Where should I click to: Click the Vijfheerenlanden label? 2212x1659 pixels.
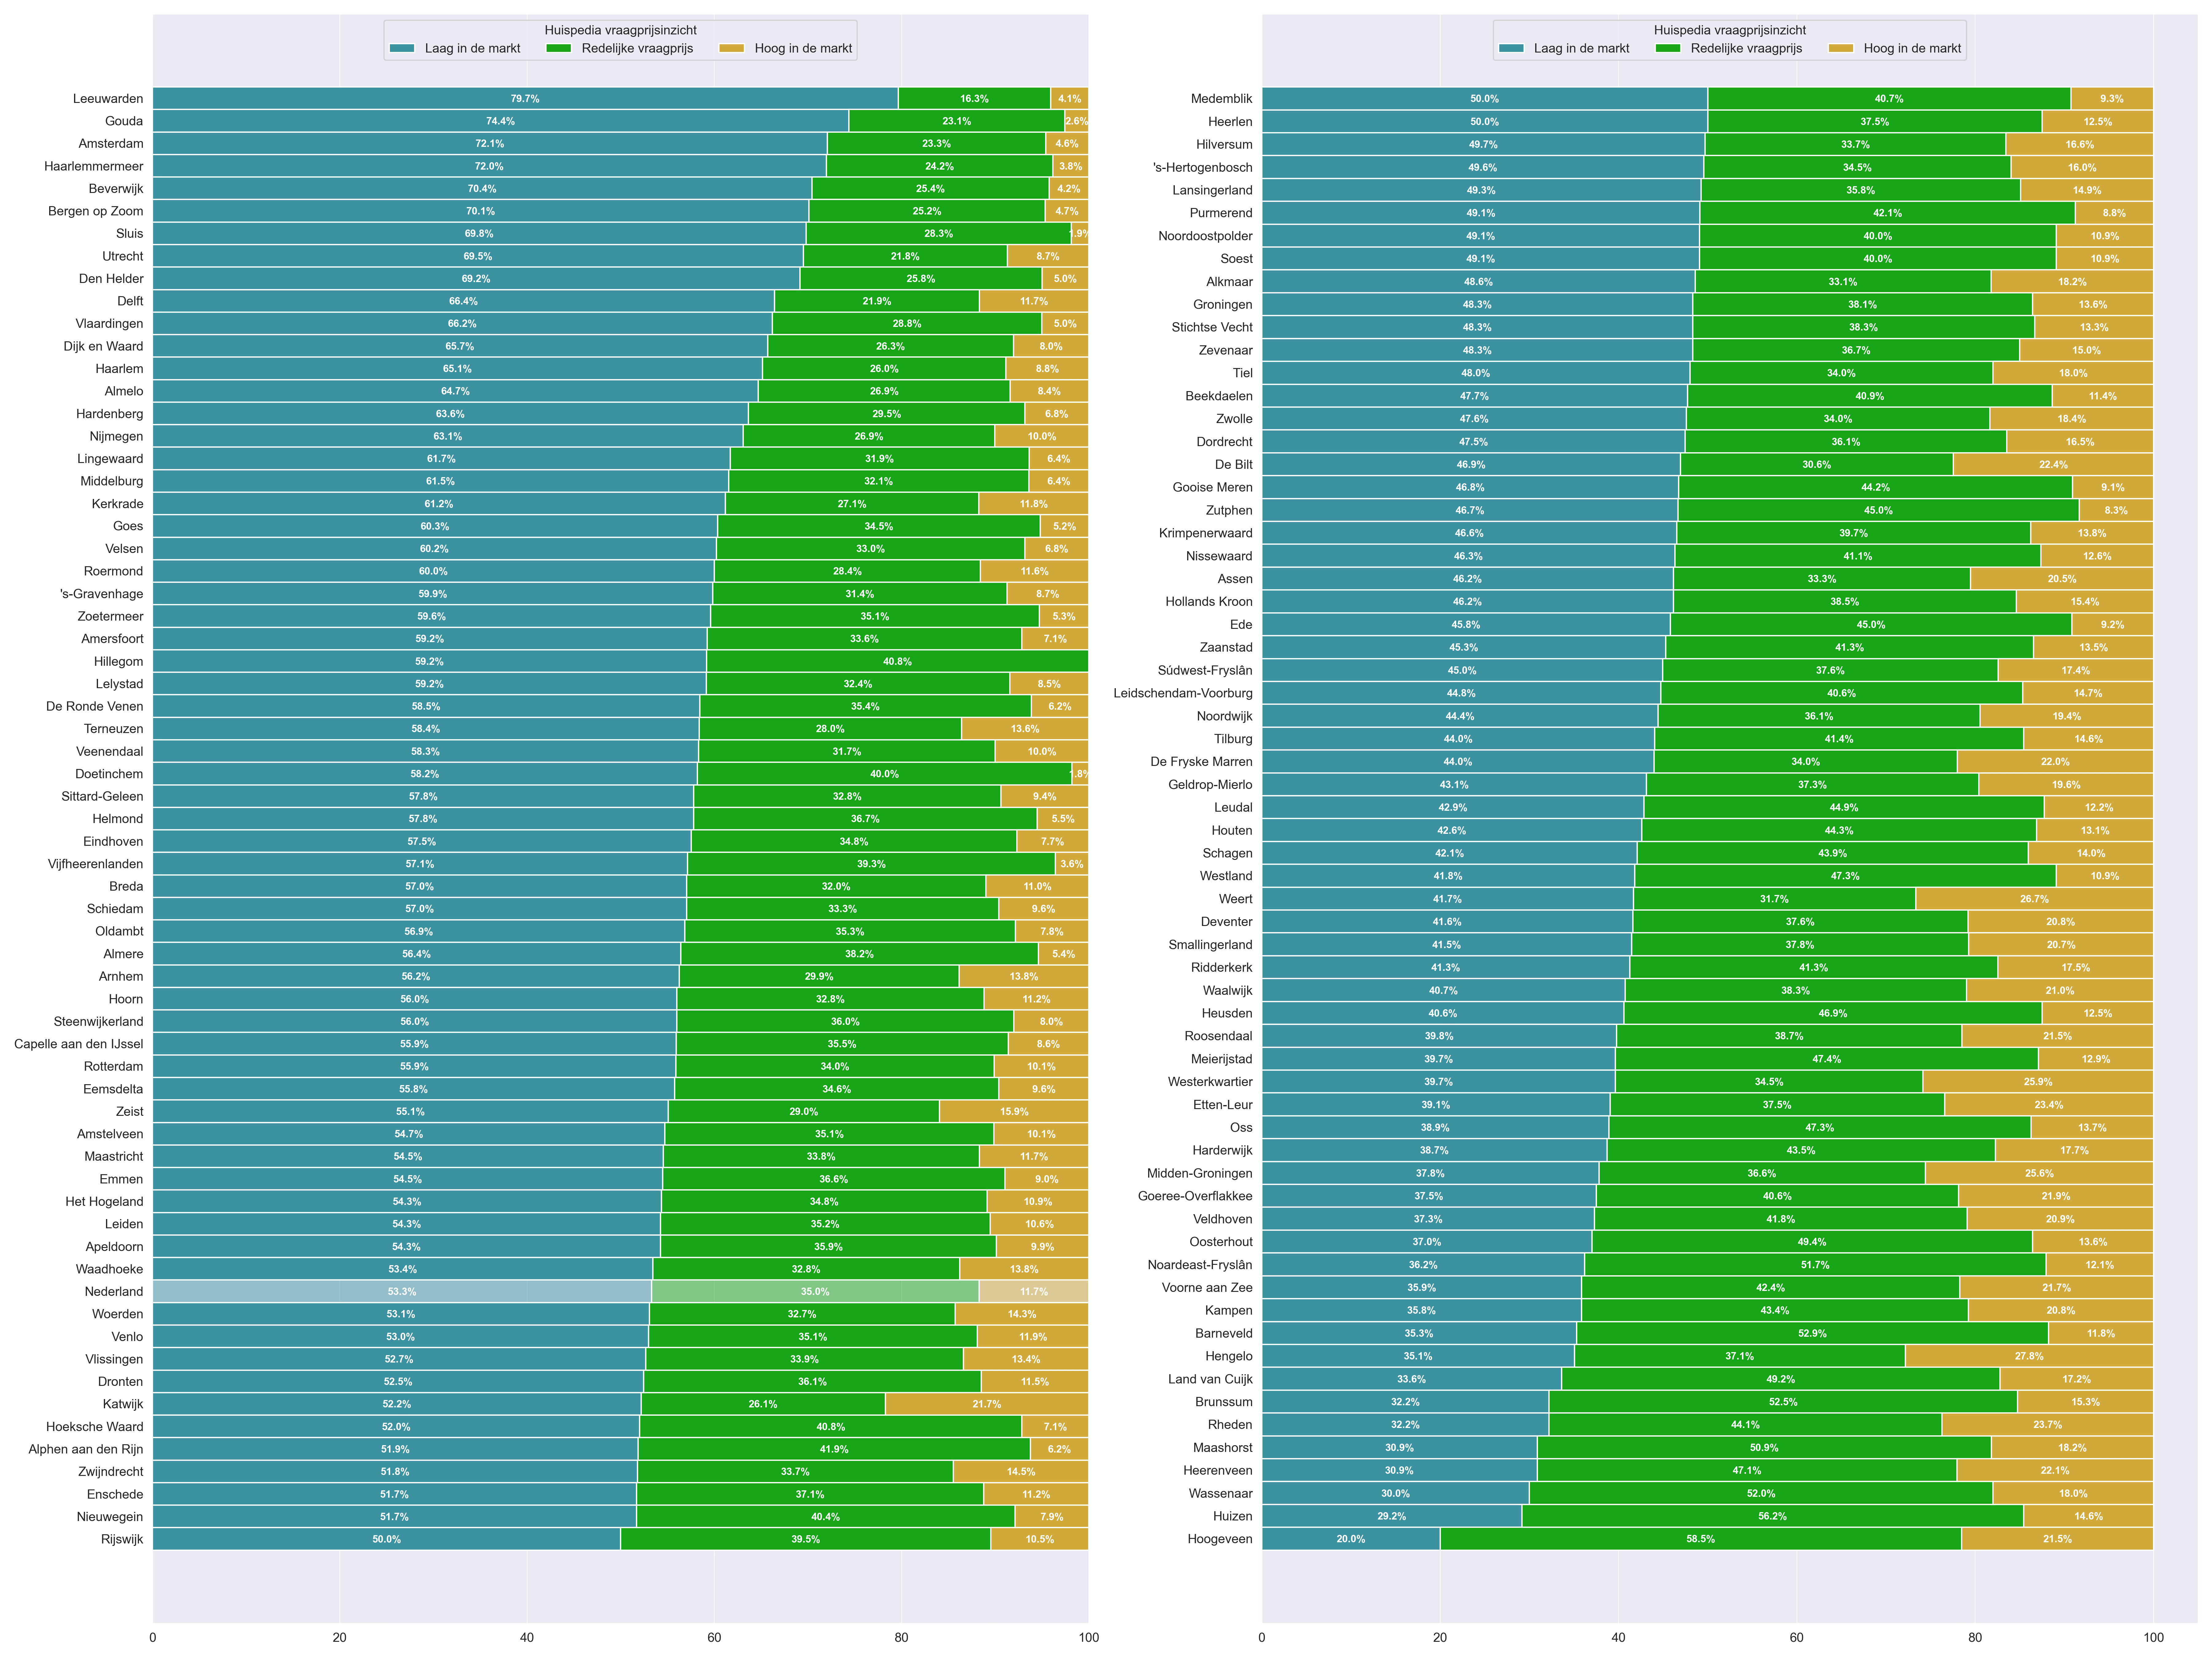coord(96,864)
